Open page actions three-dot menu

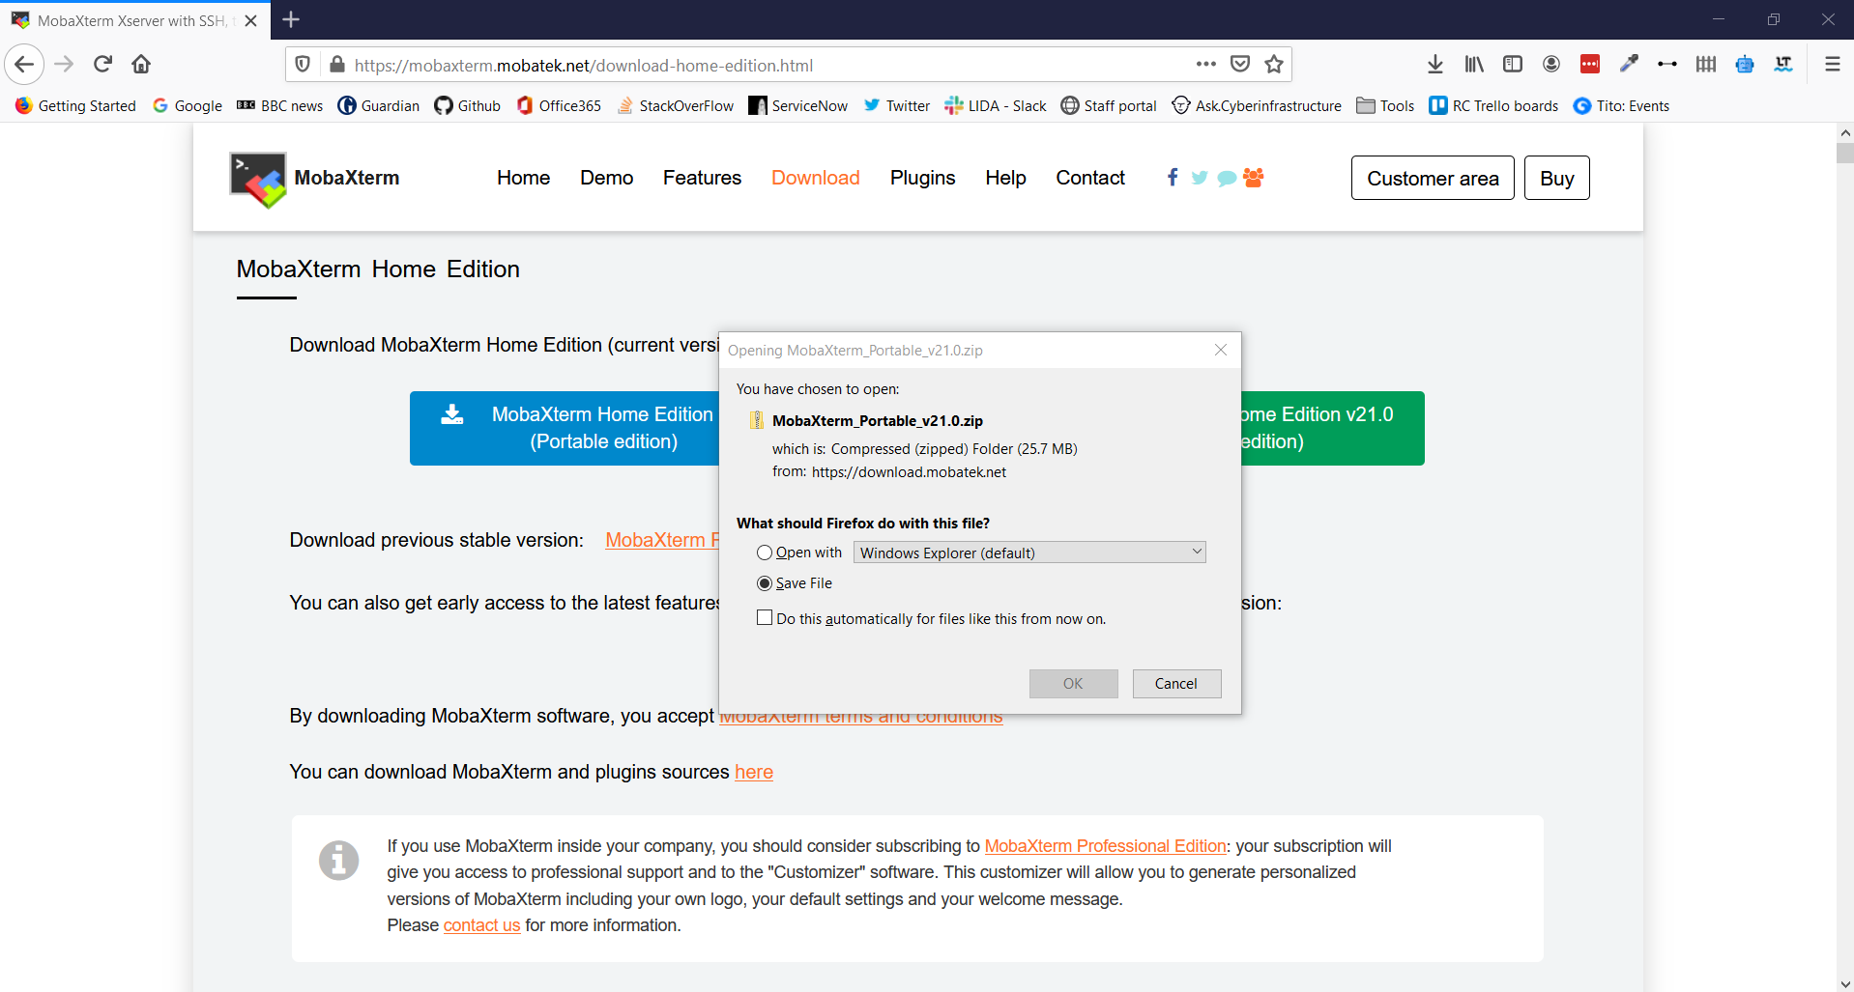tap(1205, 64)
